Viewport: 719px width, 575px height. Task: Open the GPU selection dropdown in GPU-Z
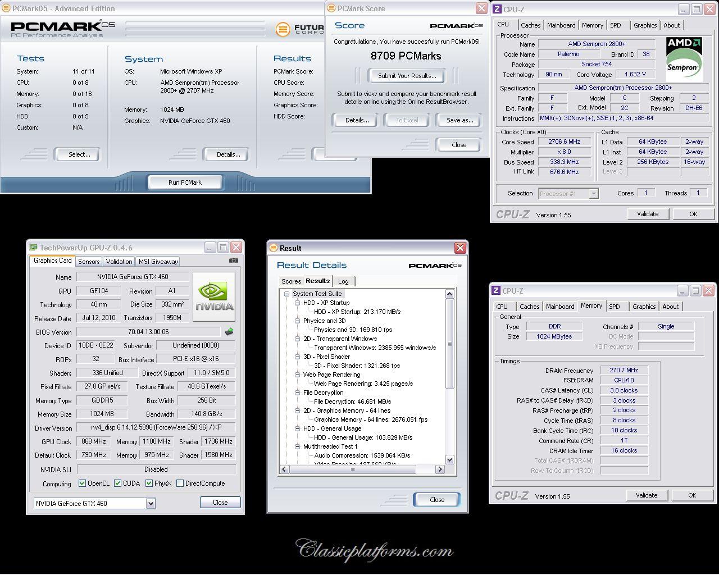pyautogui.click(x=151, y=504)
